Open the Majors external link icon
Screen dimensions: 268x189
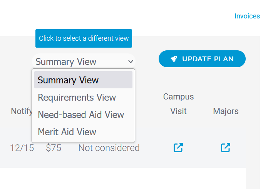tap(225, 148)
